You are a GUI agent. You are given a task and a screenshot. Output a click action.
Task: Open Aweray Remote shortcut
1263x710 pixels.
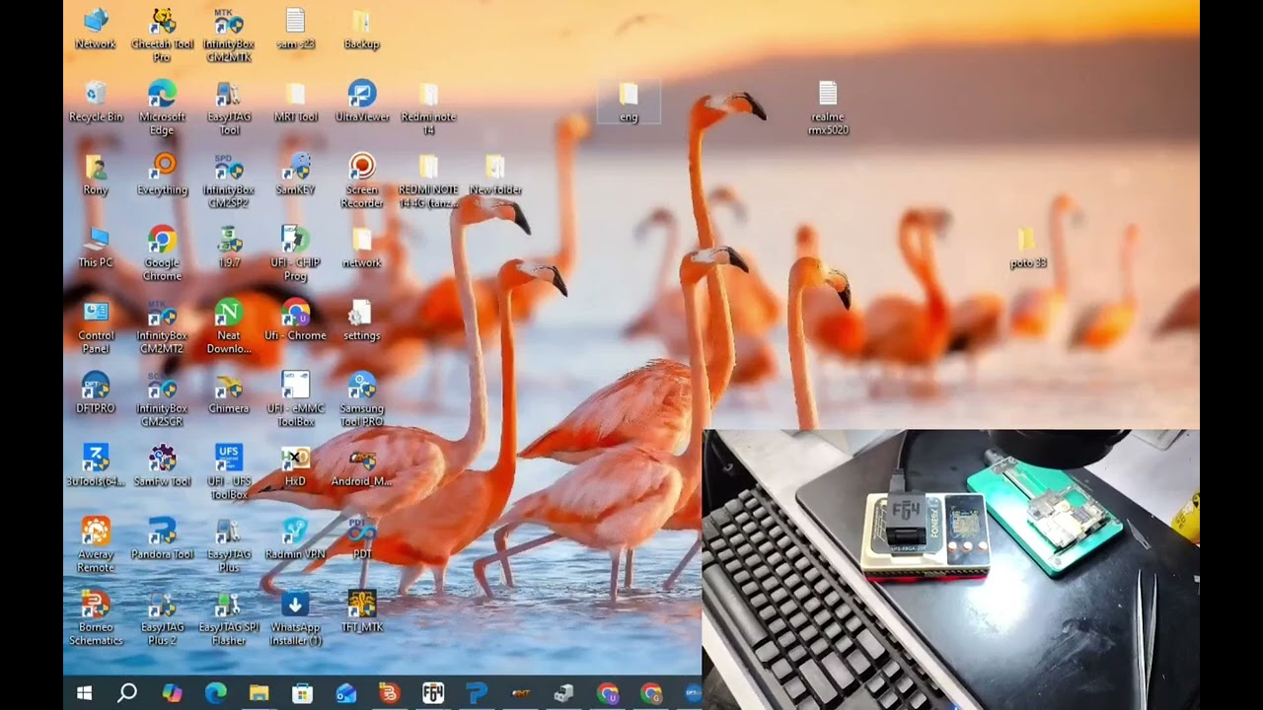[96, 545]
